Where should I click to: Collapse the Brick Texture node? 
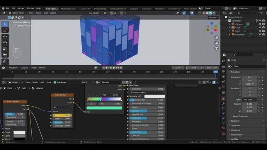point(5,102)
